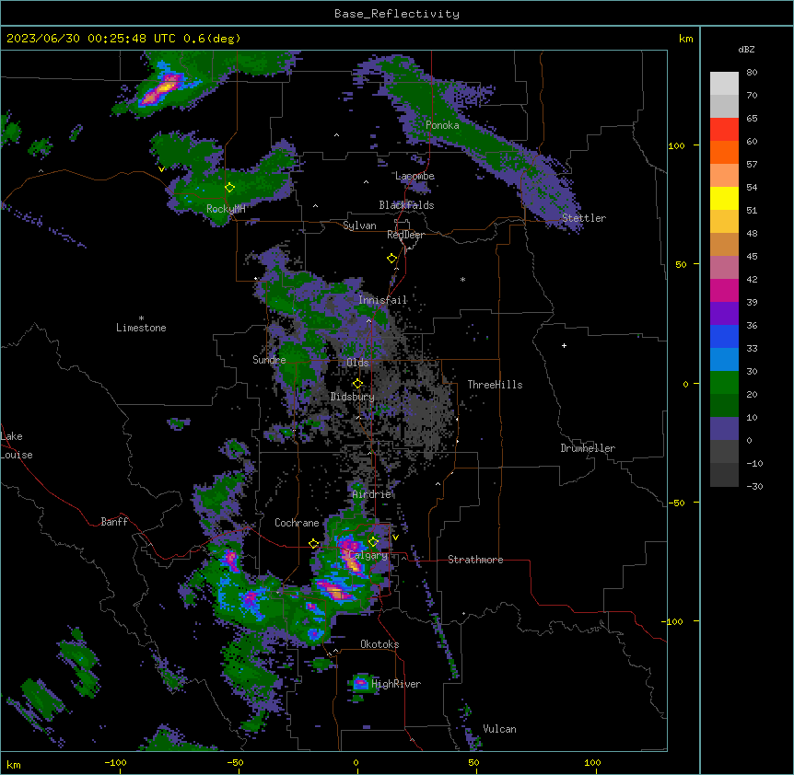This screenshot has width=794, height=775.
Task: Click the yellow diamond marker beside RockyMH
Action: point(230,188)
